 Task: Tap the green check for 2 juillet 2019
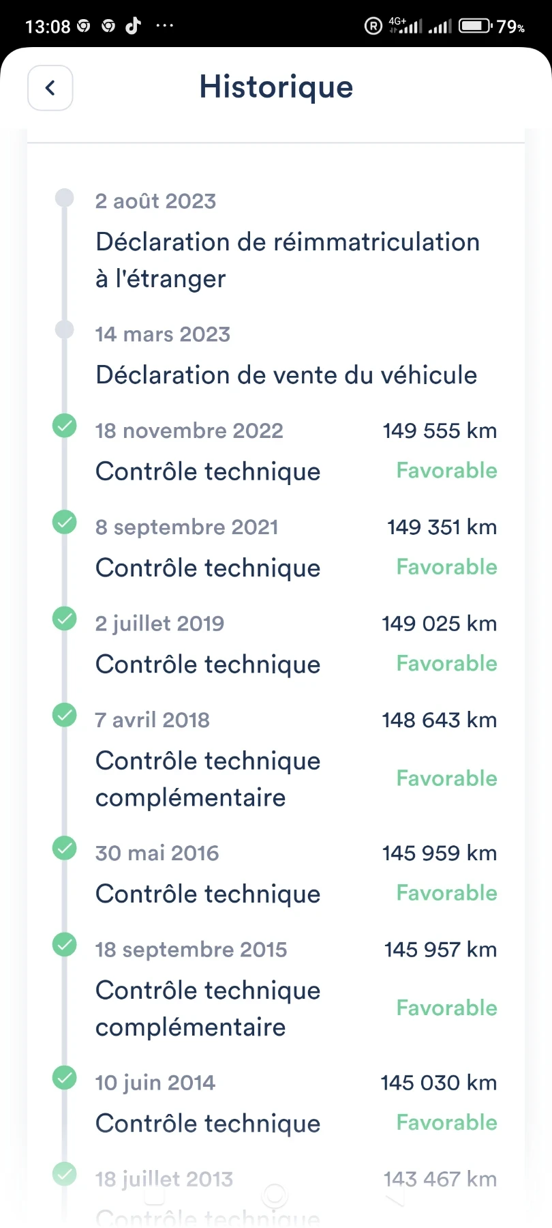65,619
